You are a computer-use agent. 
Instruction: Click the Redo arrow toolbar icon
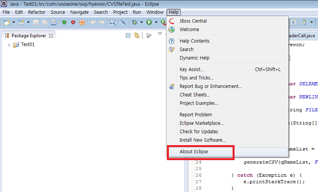102,22
